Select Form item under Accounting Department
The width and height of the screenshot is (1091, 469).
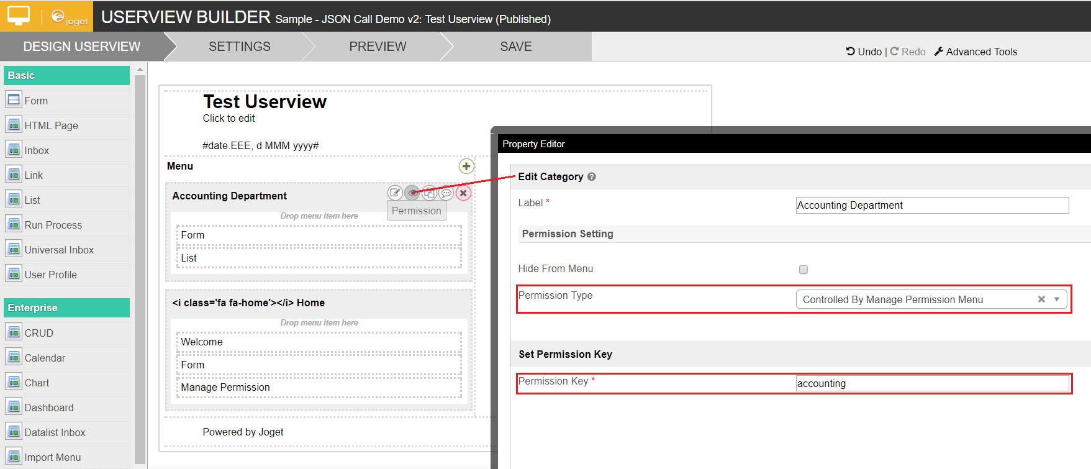(319, 235)
